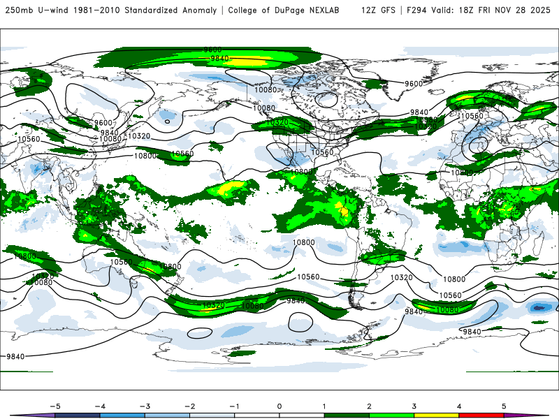Click the '1' colorbar tick label

tap(324, 406)
